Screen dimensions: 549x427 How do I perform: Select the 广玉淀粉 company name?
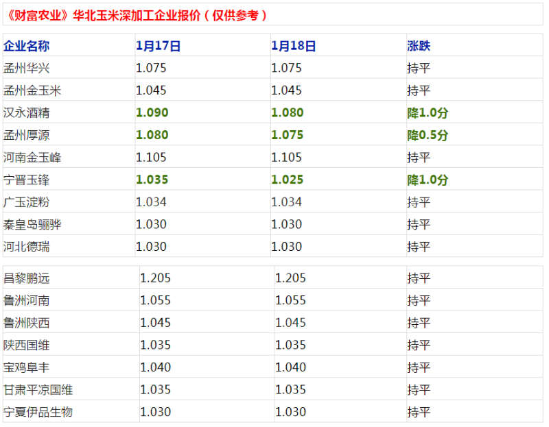[27, 202]
